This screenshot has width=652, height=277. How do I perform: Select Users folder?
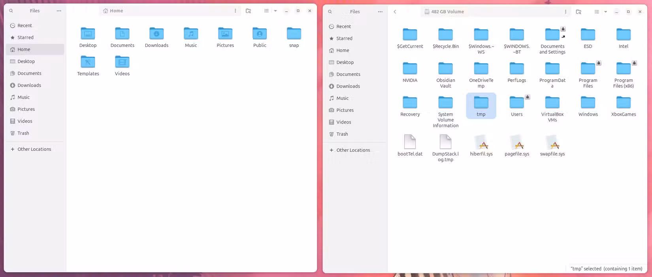pyautogui.click(x=516, y=106)
